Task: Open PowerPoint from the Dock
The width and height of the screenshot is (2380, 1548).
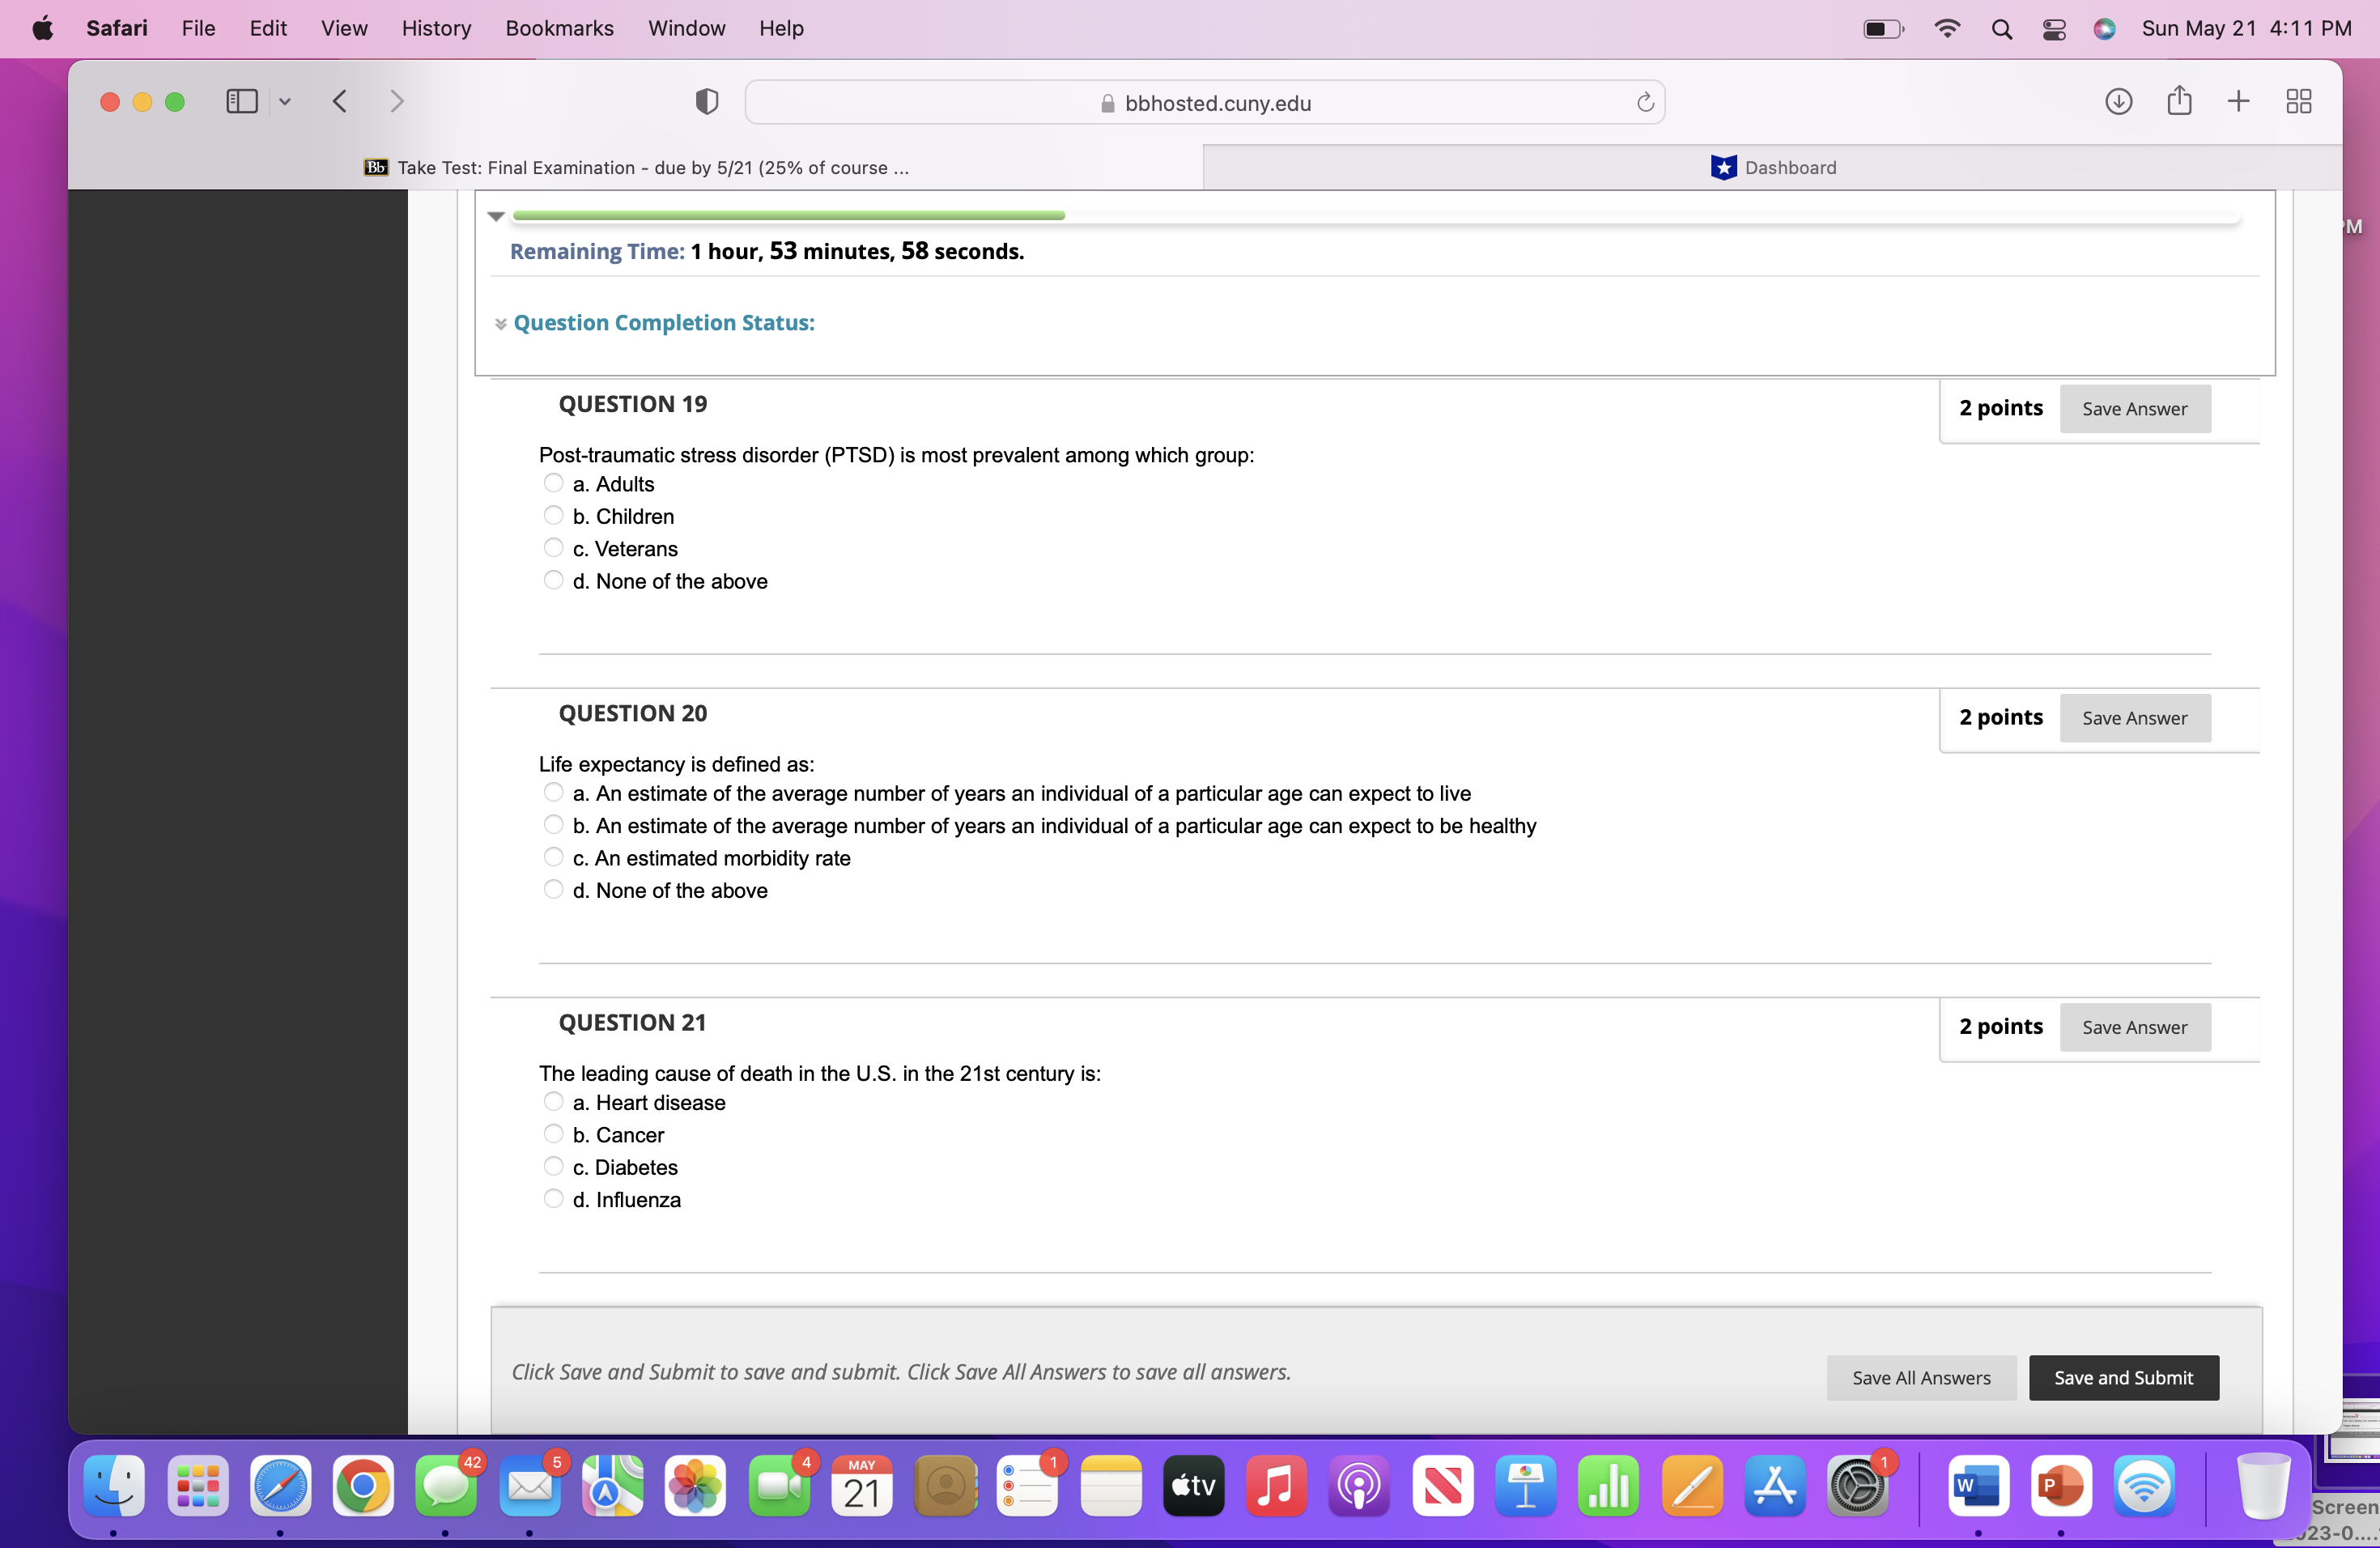Action: click(x=2060, y=1487)
